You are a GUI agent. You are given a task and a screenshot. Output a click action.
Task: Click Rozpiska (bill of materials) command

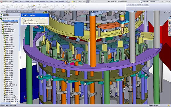[57, 6]
